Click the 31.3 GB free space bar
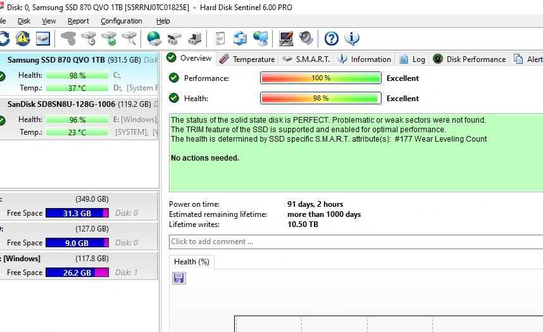Screen dimensions: 543x332 pos(77,213)
